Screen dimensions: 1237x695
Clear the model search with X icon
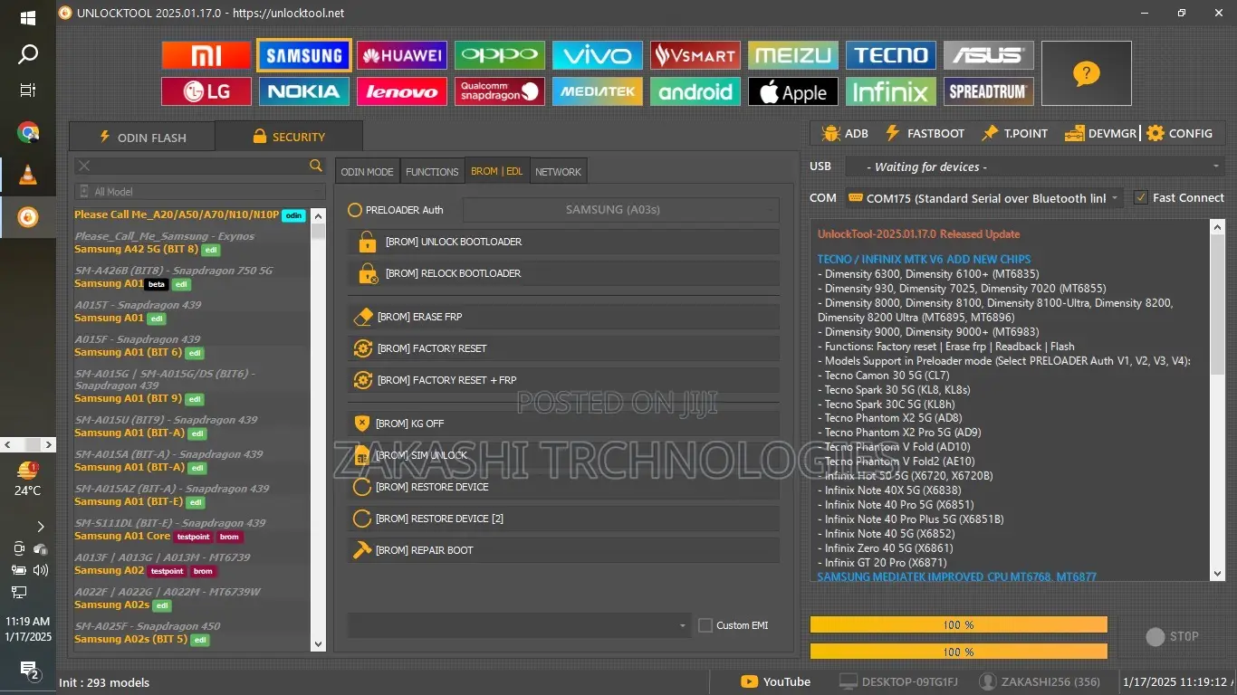[84, 166]
